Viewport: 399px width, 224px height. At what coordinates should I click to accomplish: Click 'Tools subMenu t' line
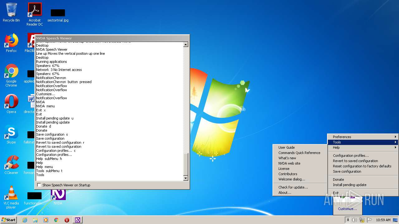(49, 171)
